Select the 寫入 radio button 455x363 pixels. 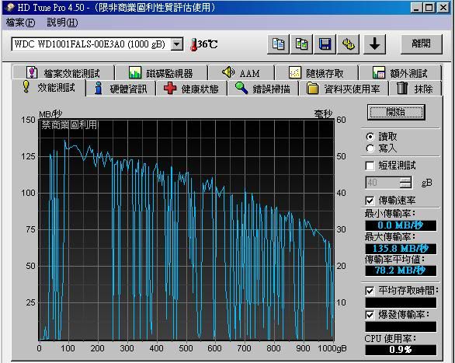[370, 148]
